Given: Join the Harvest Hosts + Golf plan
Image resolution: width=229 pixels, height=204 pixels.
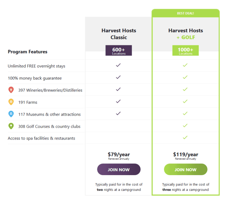Looking at the screenshot, I should [x=186, y=169].
